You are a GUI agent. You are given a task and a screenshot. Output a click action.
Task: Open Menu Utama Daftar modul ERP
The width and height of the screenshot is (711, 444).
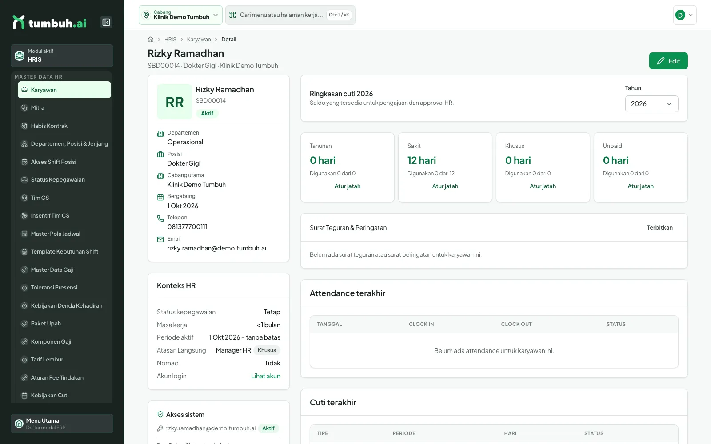click(62, 424)
